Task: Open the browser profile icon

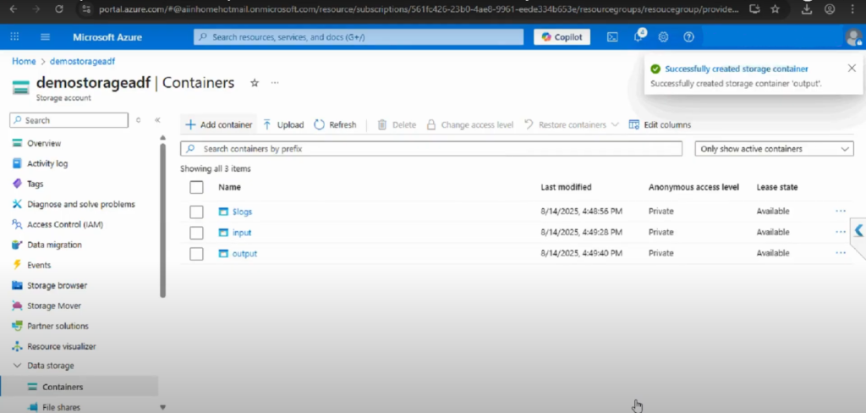Action: pos(829,9)
